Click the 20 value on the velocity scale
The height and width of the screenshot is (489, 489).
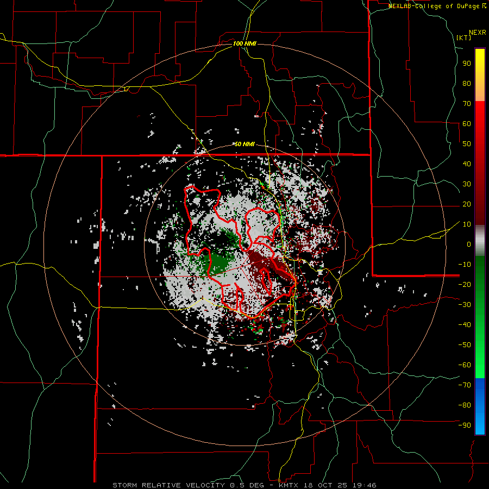467,204
